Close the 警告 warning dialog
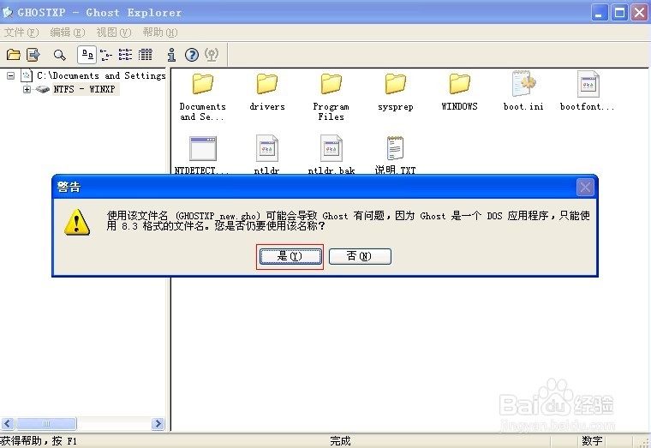651x448 pixels. tap(585, 188)
